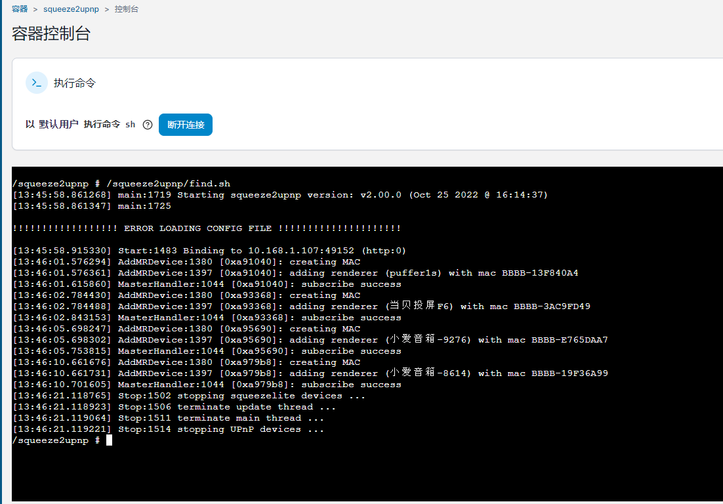This screenshot has height=504, width=723.
Task: Click the Binding to 10.168.1.107:49152 line
Action: pyautogui.click(x=209, y=251)
